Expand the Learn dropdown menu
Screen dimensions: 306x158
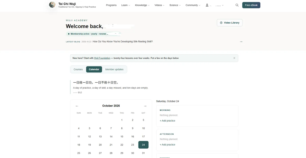125,5
